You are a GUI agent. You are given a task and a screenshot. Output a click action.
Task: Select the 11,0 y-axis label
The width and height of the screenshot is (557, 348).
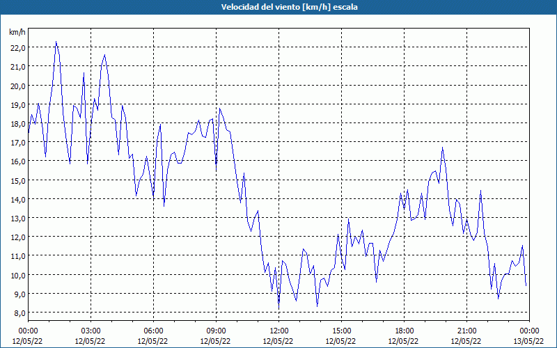coord(18,256)
